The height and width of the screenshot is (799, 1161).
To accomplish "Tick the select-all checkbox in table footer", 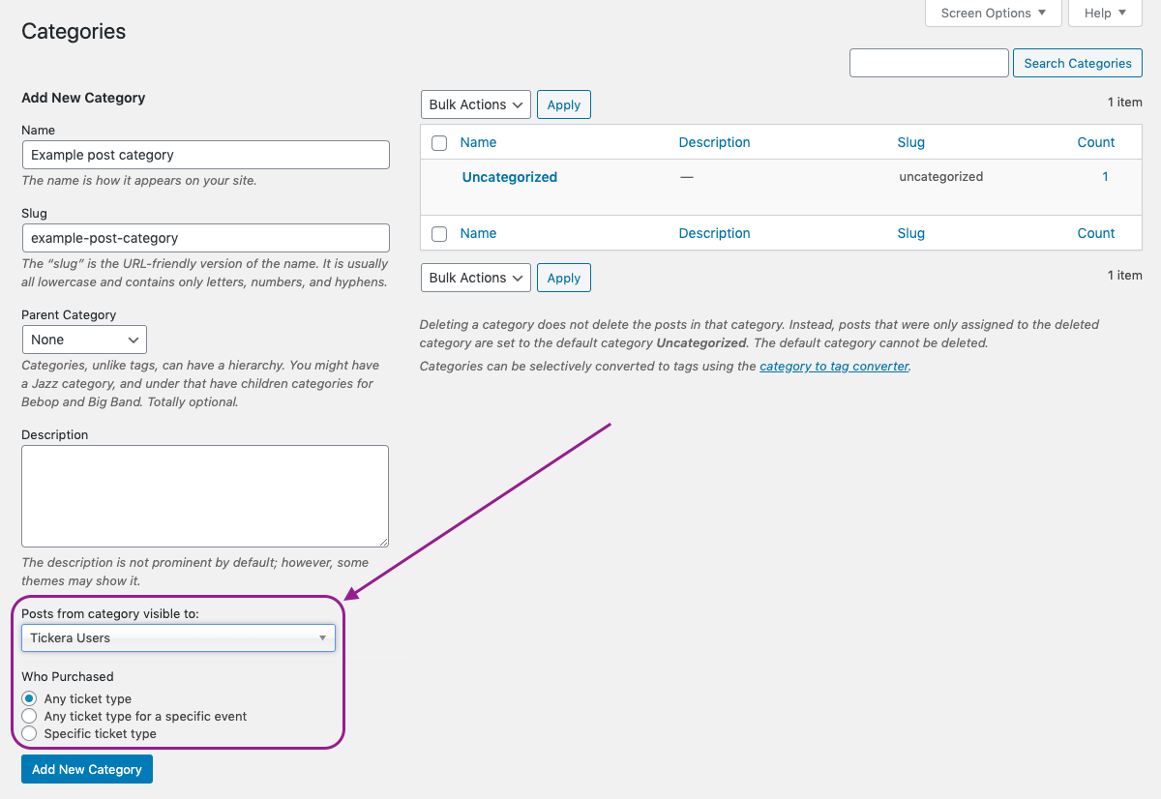I will click(x=439, y=234).
